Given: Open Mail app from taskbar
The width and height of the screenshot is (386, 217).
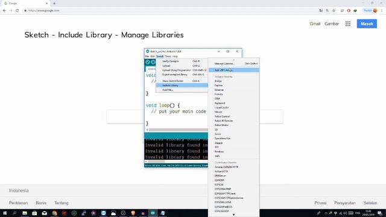Looking at the screenshot, I should [44, 213].
